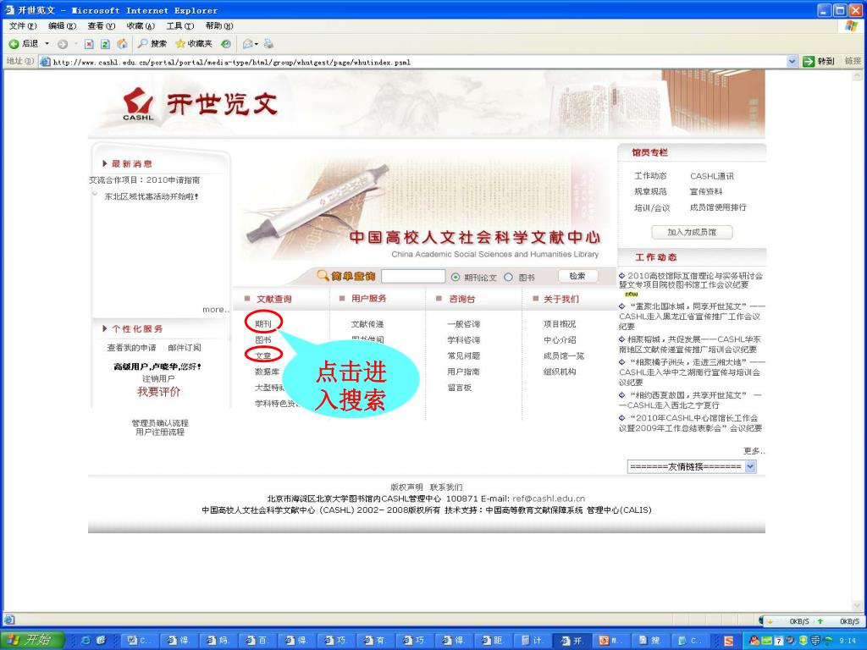Viewport: 867px width, 650px height.
Task: Open the address bar dropdown arrow
Action: click(x=792, y=61)
